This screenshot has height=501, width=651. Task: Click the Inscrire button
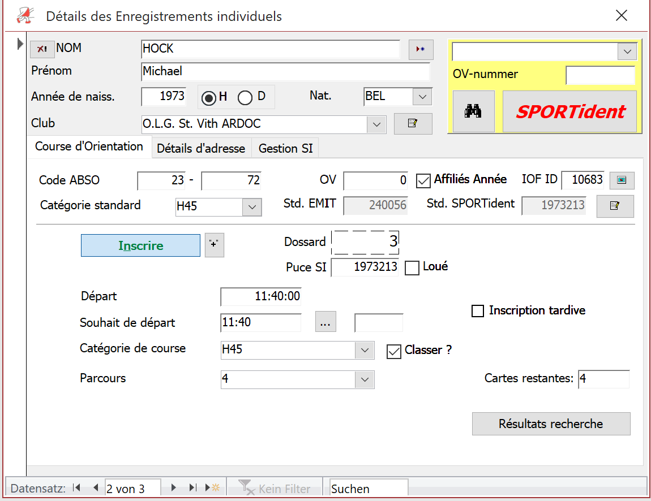(140, 245)
